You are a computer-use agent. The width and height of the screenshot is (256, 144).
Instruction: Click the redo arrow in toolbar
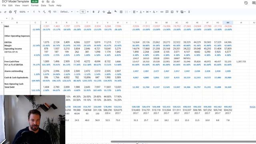(x=5, y=12)
